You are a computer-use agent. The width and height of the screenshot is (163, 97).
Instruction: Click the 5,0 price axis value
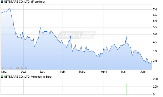155,34
